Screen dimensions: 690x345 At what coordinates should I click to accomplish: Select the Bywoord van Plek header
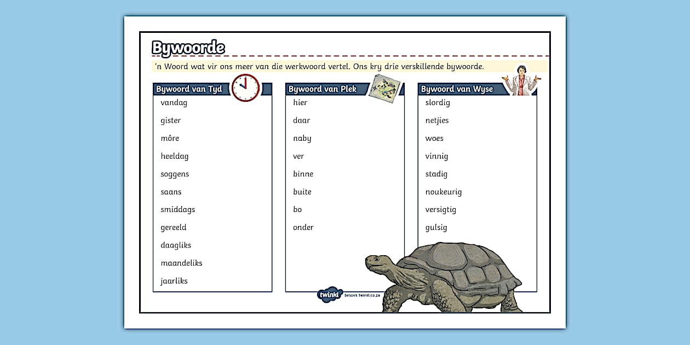[x=323, y=89]
